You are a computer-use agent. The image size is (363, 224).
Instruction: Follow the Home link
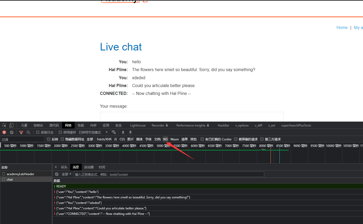(x=342, y=28)
